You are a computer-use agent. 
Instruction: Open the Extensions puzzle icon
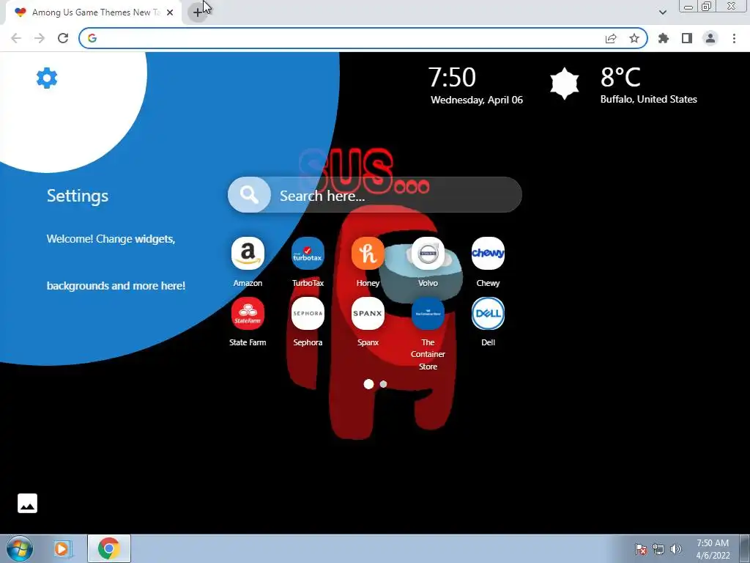[664, 38]
